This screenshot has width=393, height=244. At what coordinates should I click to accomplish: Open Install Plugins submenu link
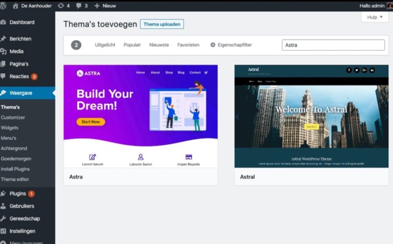[15, 169]
